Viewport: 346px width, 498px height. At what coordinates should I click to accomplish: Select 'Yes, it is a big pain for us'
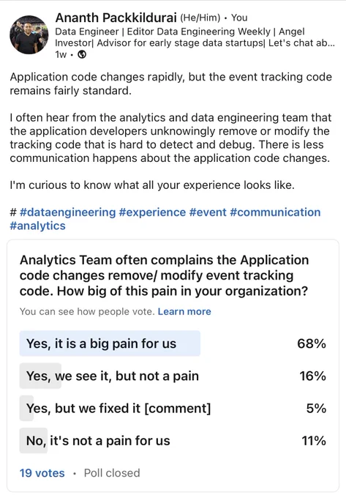coord(173,343)
